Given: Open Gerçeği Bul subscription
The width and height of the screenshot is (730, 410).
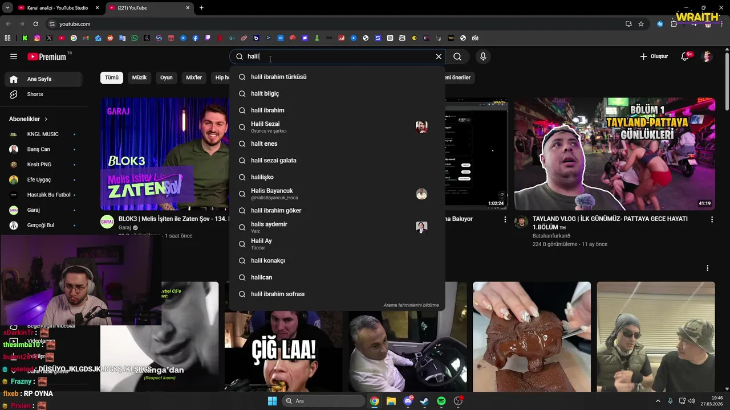Looking at the screenshot, I should click(43, 225).
